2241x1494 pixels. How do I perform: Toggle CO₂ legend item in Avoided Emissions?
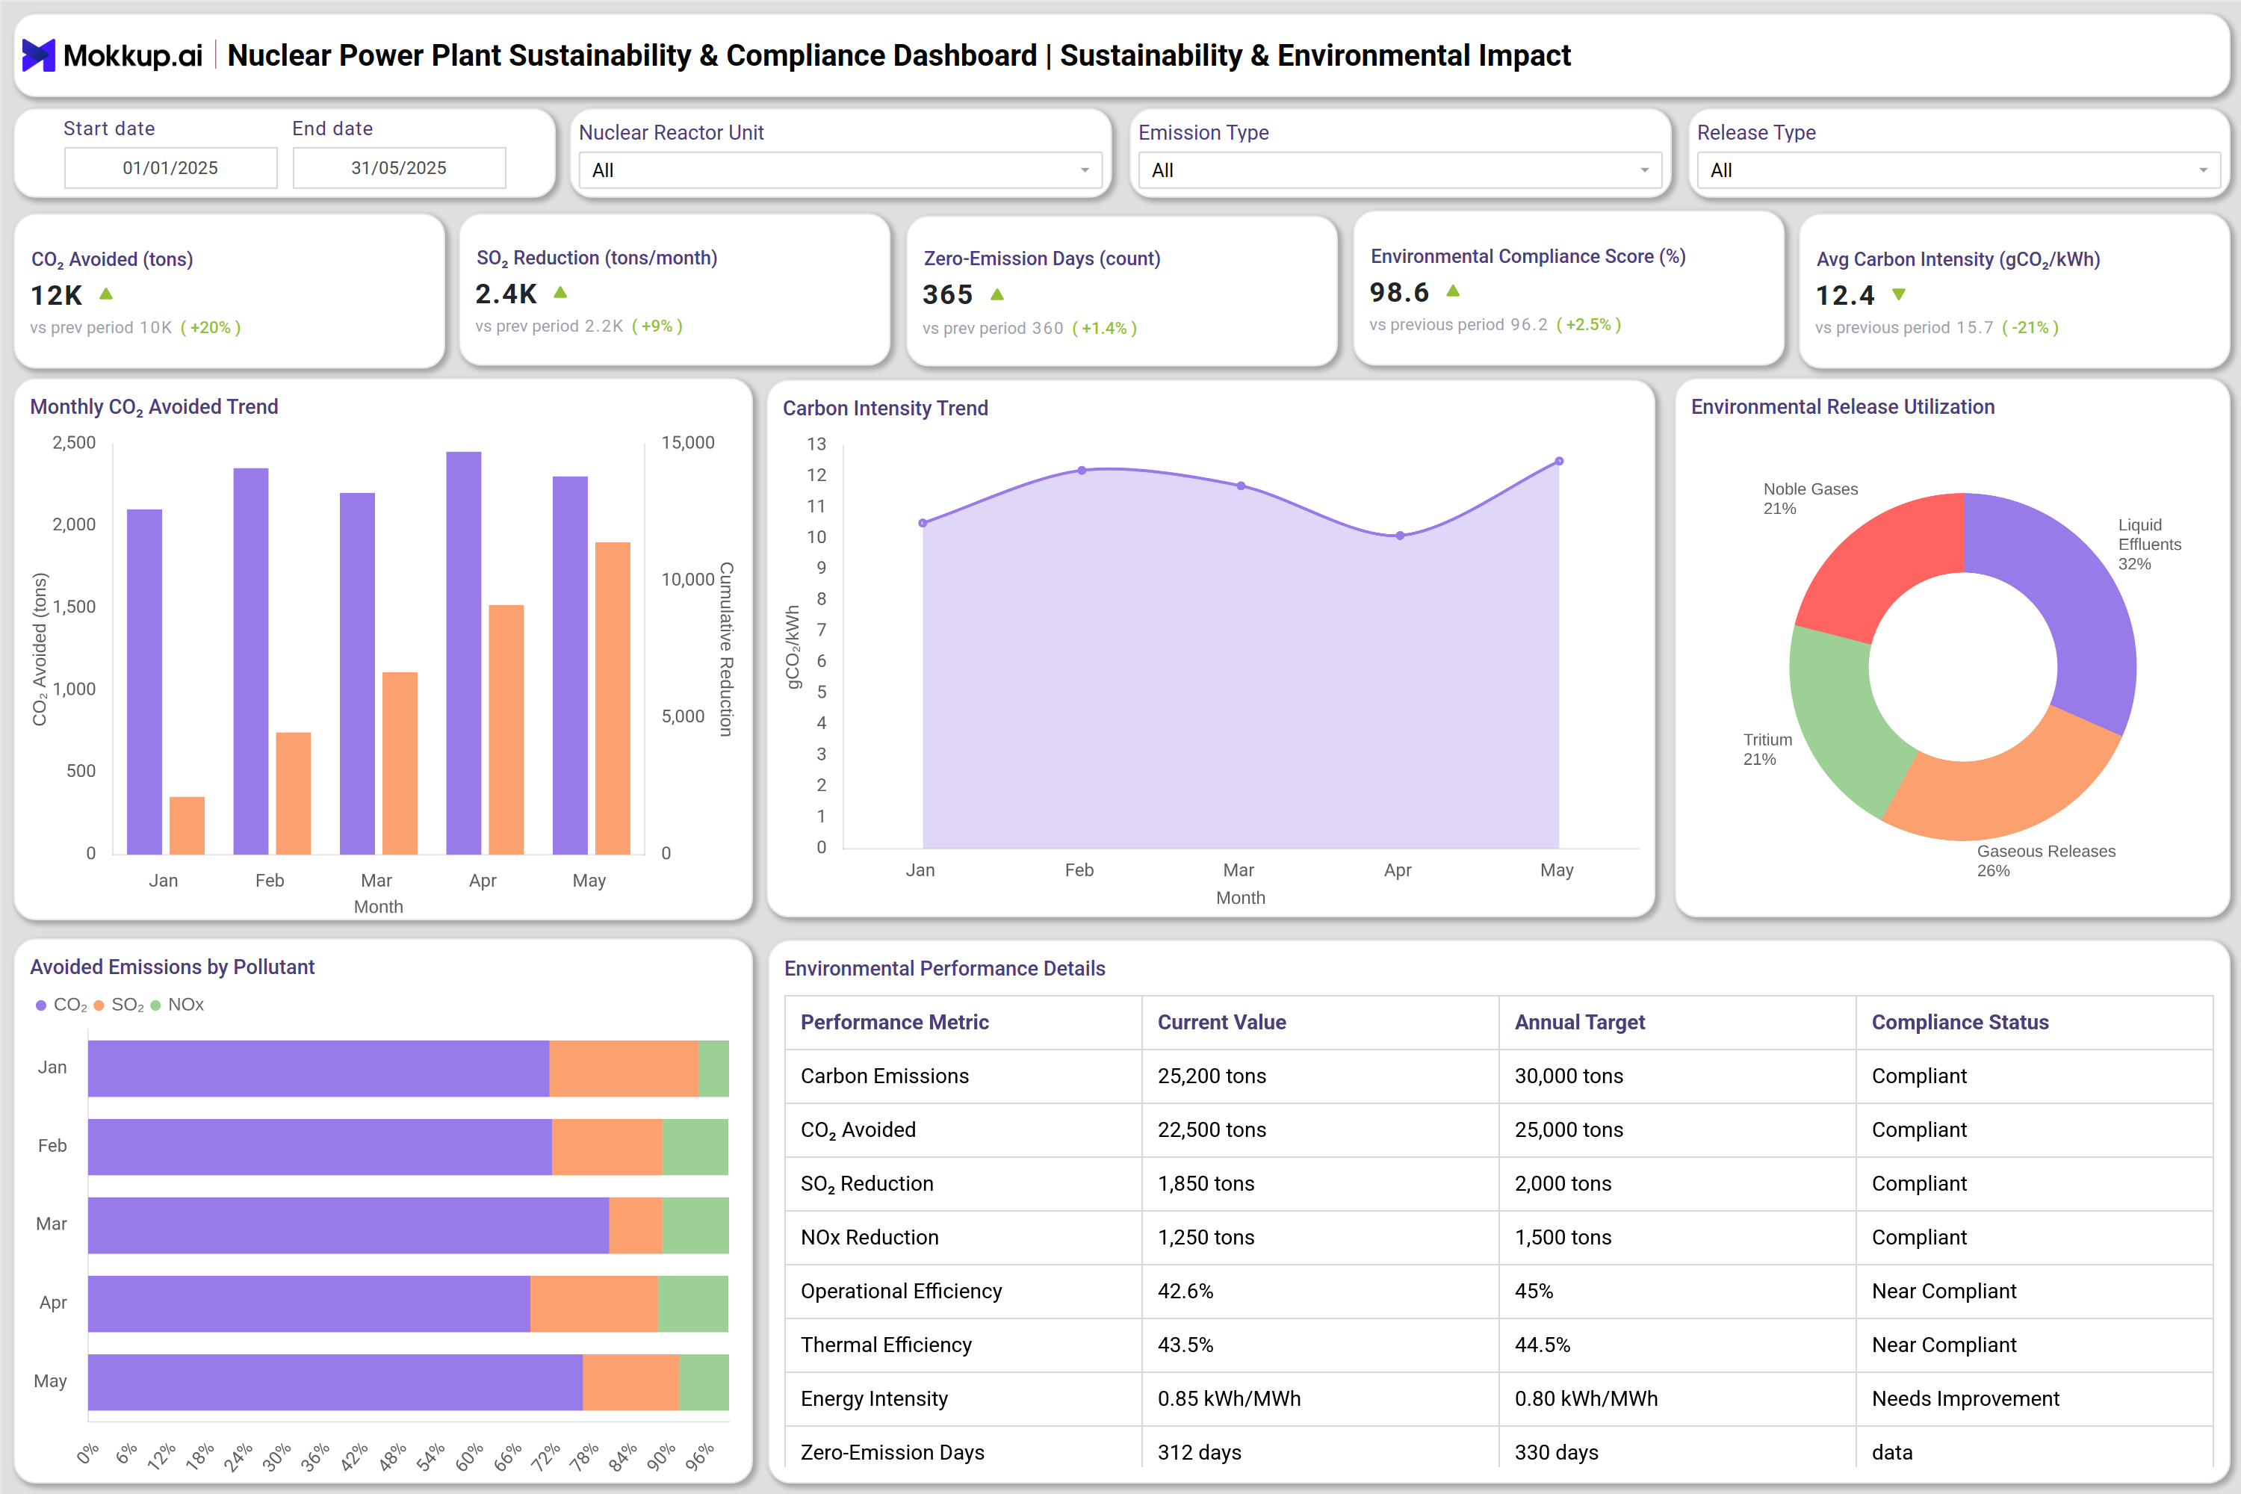pos(61,1005)
